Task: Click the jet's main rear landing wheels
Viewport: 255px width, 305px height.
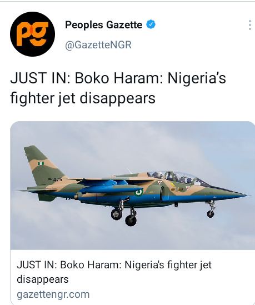Action: (x=124, y=214)
